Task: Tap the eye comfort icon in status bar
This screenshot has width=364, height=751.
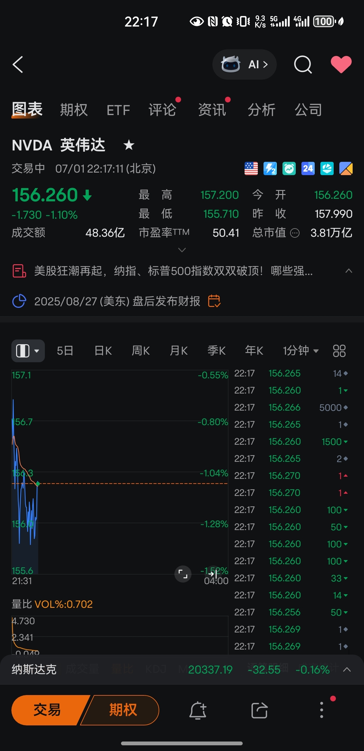Action: click(x=197, y=21)
